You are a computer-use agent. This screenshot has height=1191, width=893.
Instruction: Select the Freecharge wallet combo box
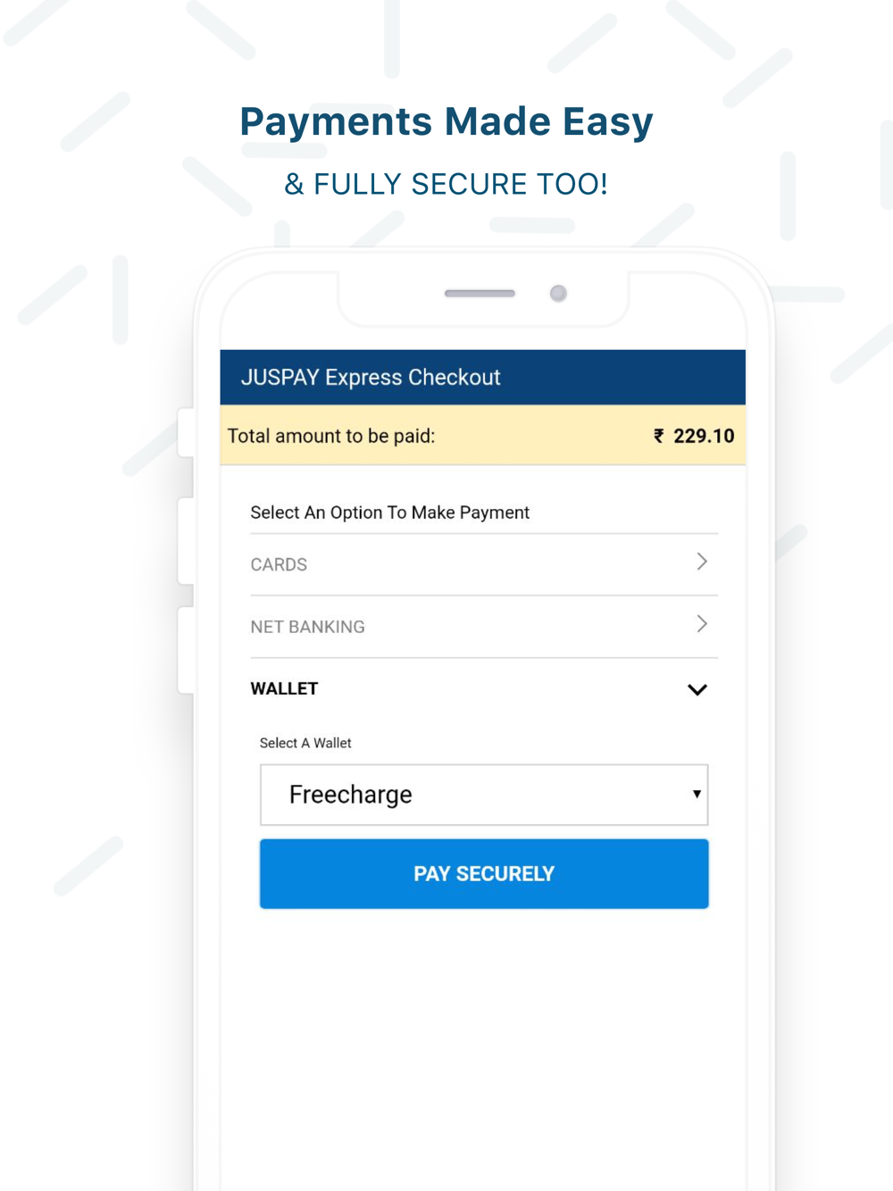point(484,795)
